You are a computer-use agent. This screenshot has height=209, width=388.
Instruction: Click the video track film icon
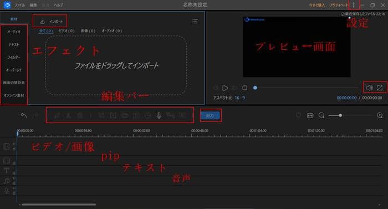point(7,146)
